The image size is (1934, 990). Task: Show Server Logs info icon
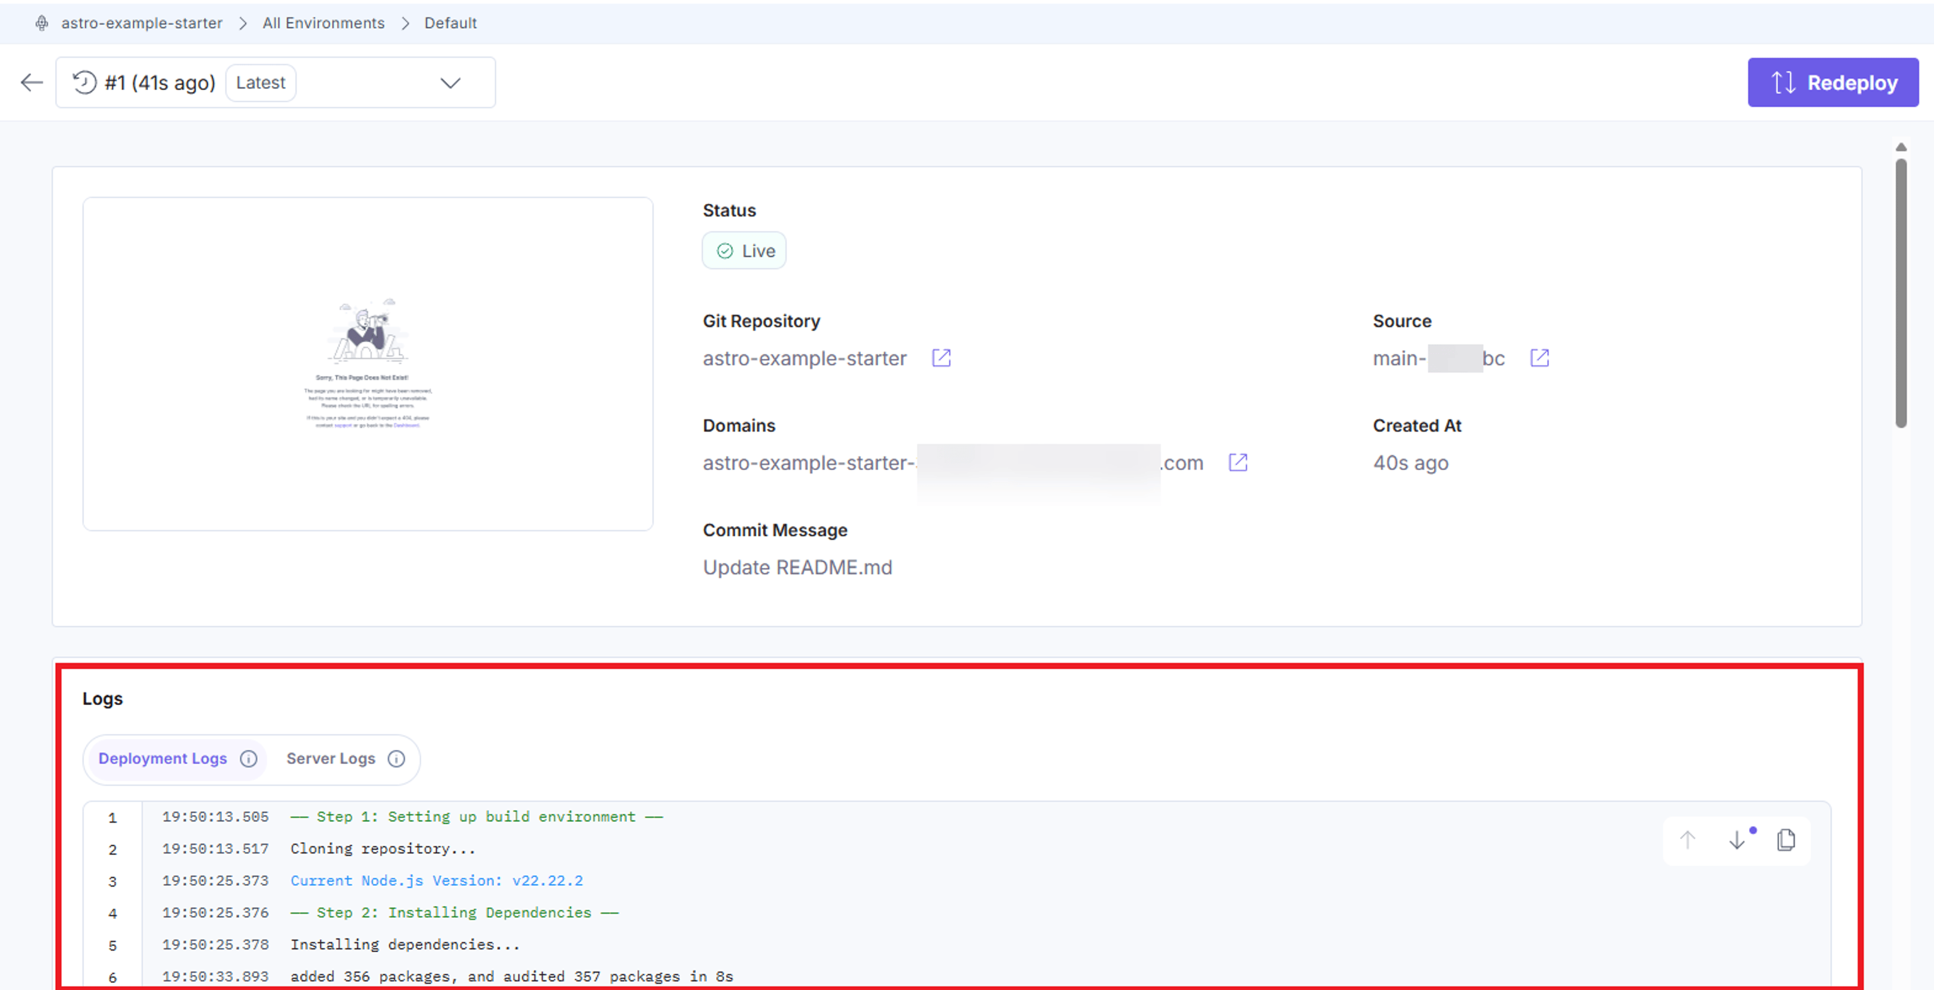coord(396,758)
